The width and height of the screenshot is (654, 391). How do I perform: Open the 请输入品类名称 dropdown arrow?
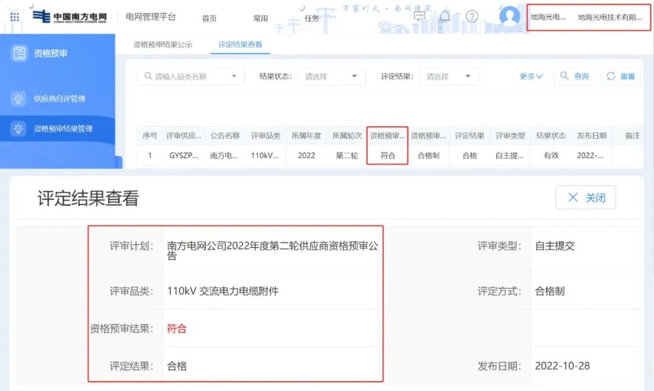234,76
